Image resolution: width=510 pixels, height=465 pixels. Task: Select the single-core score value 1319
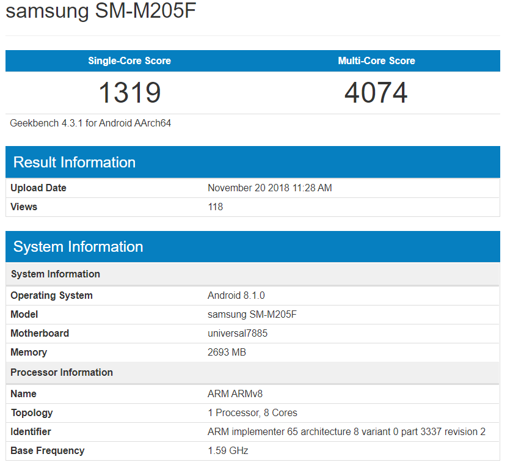[x=129, y=92]
